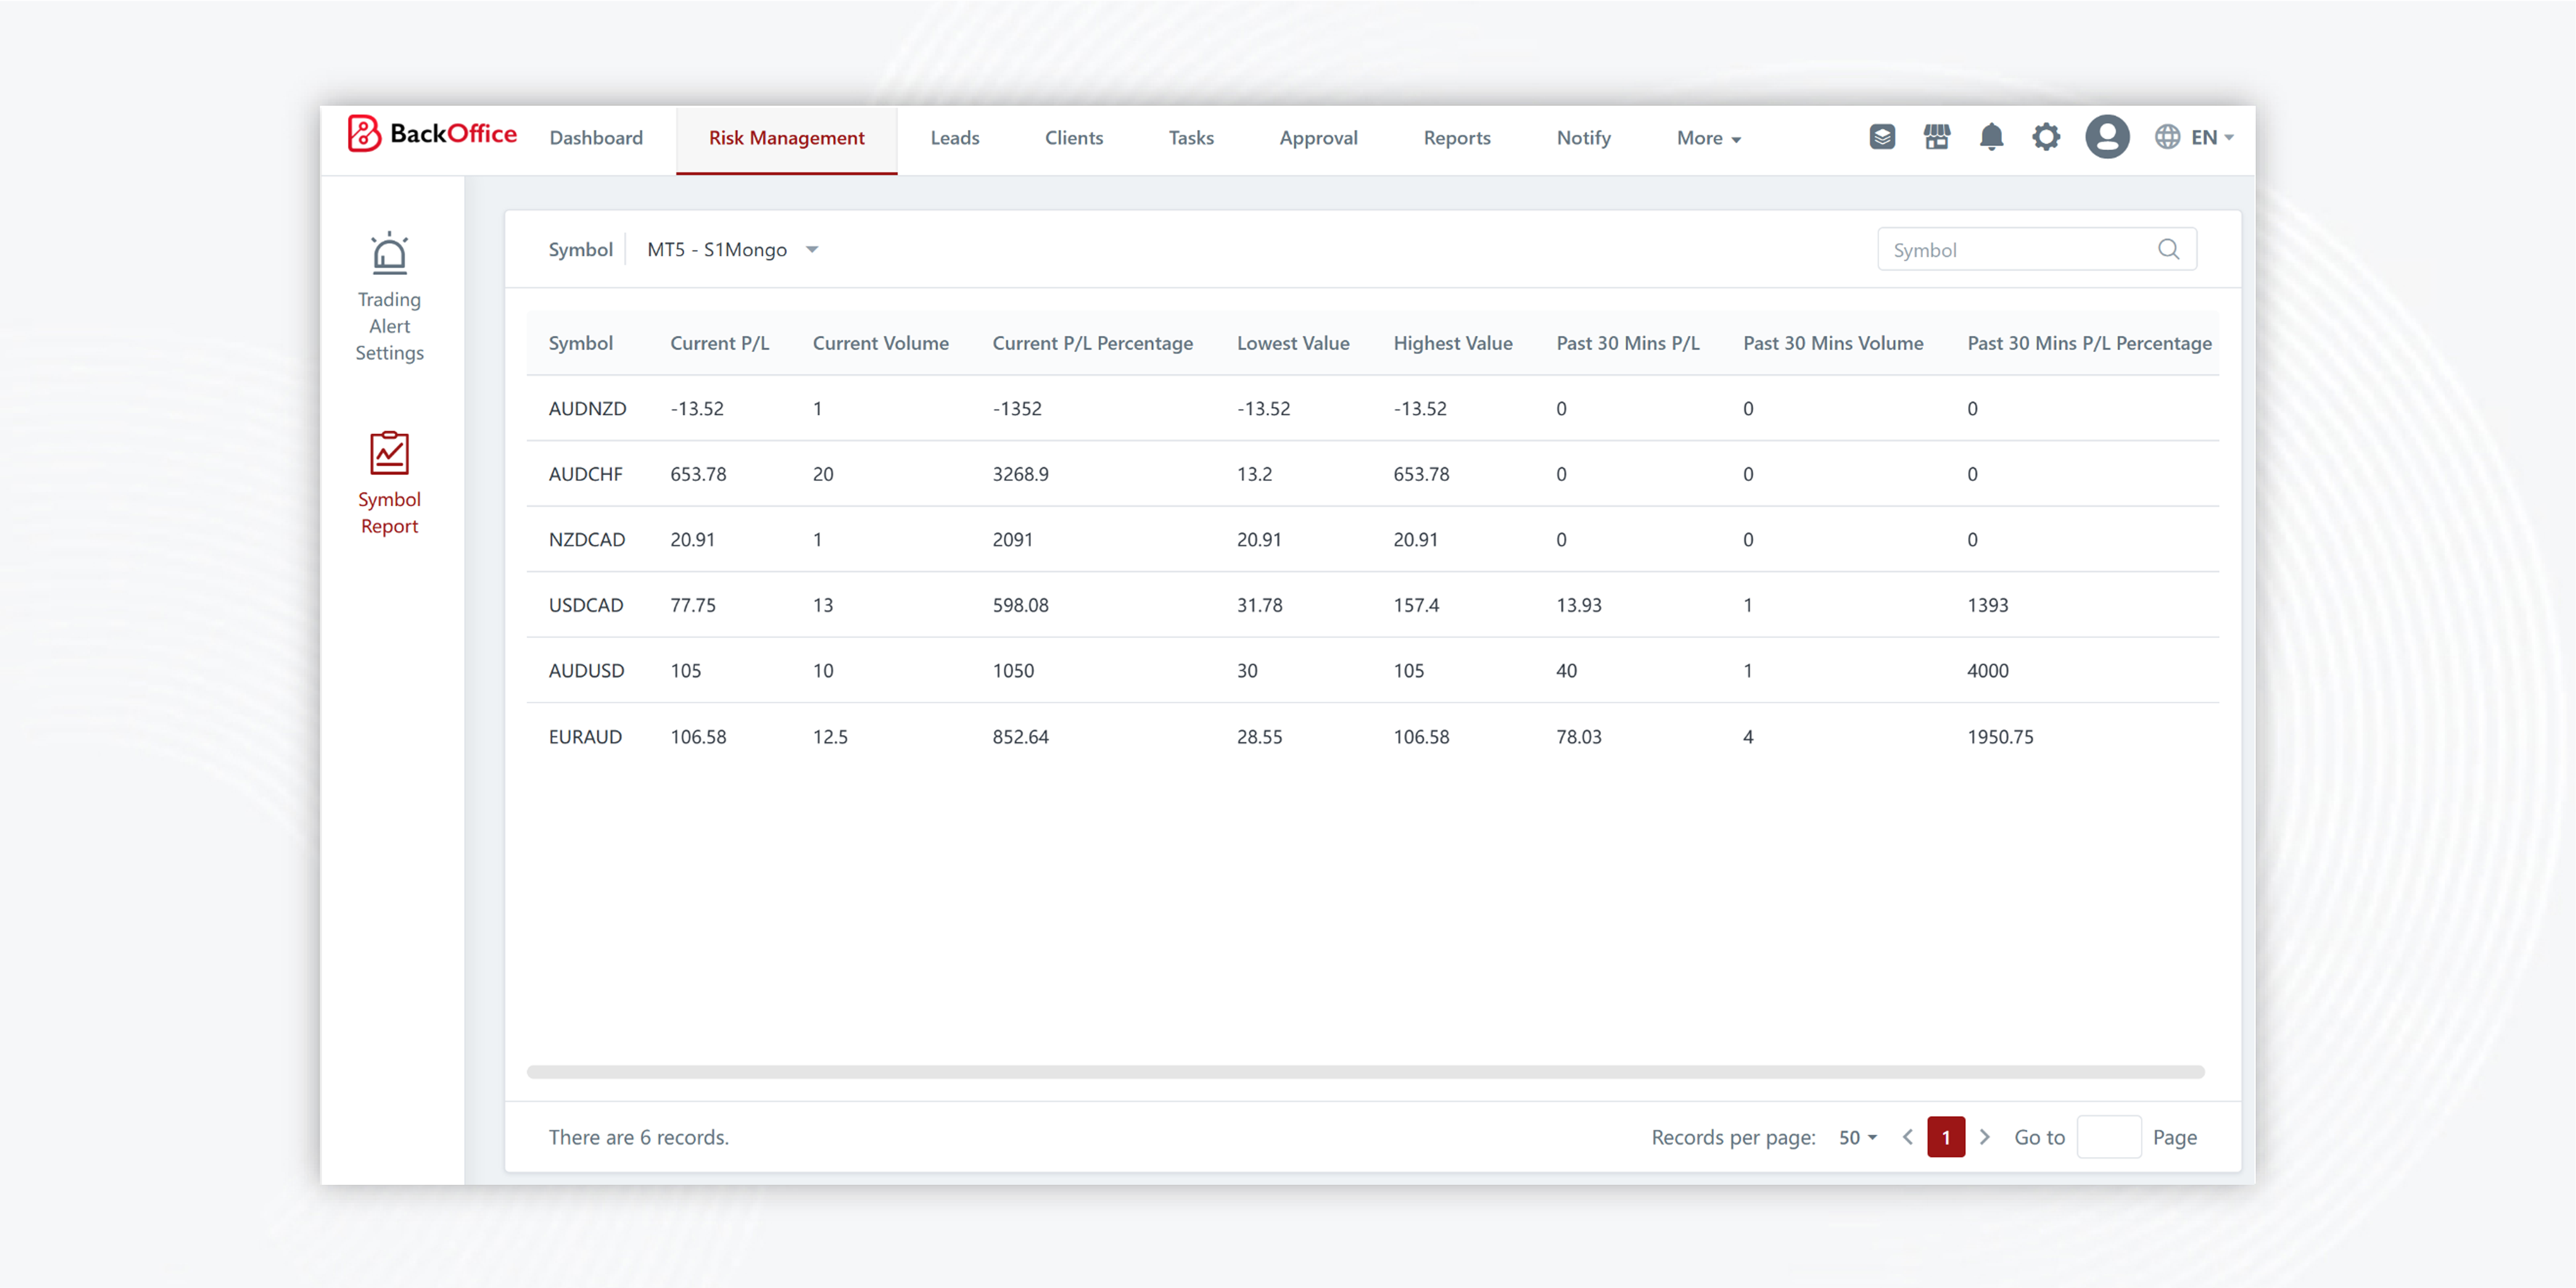Click the search magnifier icon
The height and width of the screenshot is (1288, 2576).
tap(2168, 249)
